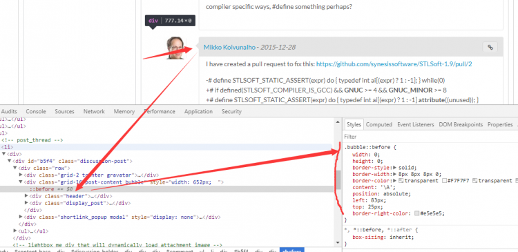518x252 pixels.
Task: Switch to the Computed sidebar tab
Action: tap(379, 124)
